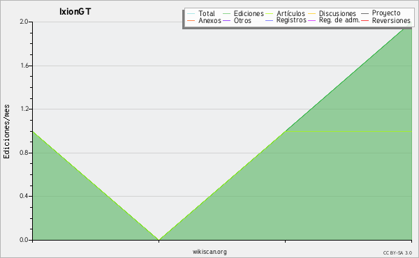Click the 0.8 y-axis value
419x258 pixels.
[x=24, y=153]
